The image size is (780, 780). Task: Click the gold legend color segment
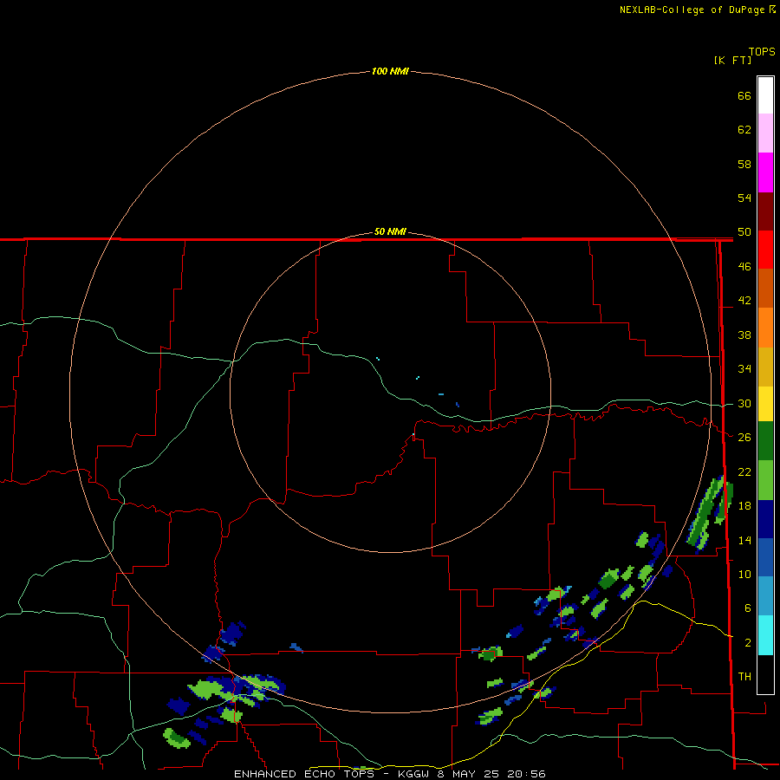tap(765, 367)
